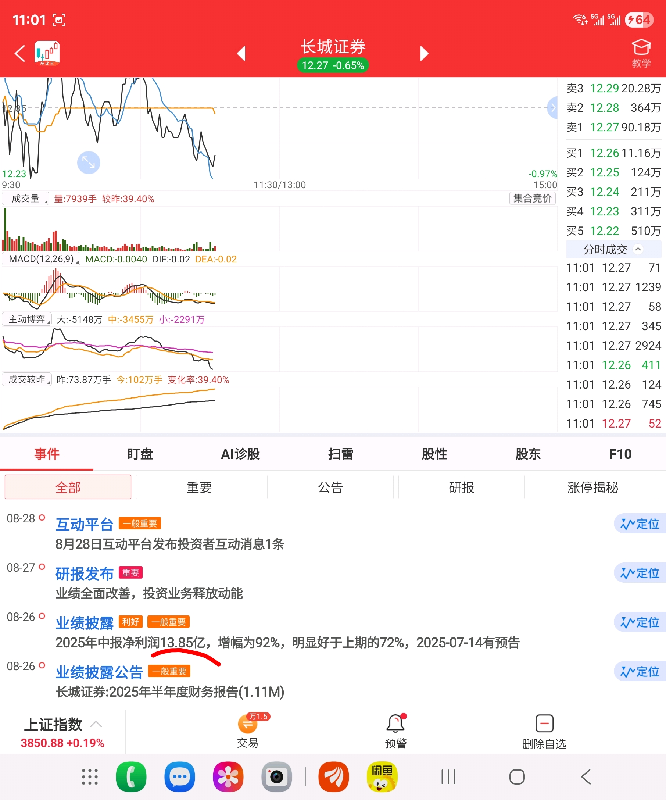Switch to the AI诊股 tab

(240, 454)
